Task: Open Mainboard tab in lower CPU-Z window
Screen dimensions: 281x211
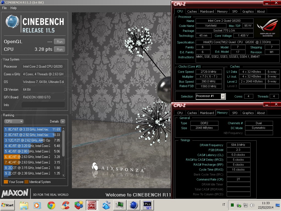Action: [207, 113]
